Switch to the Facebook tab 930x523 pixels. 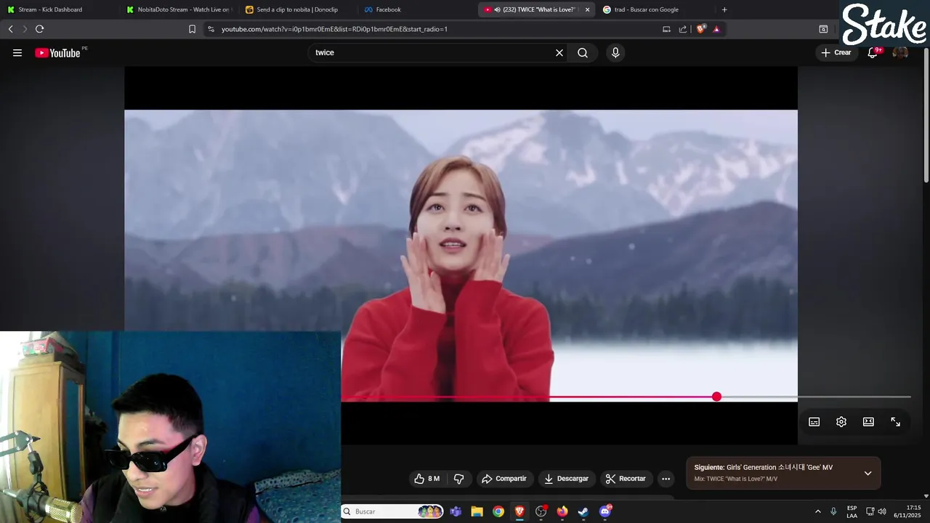click(x=416, y=9)
